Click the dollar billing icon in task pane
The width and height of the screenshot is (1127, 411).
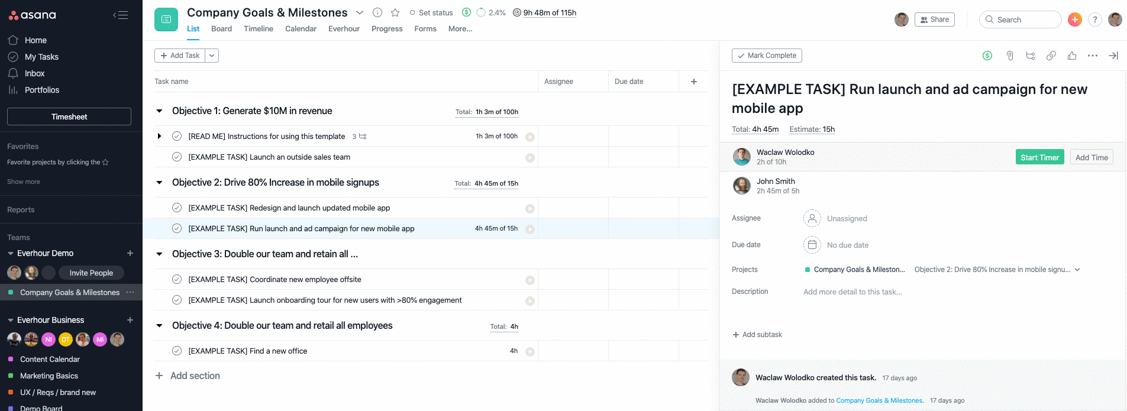(987, 56)
